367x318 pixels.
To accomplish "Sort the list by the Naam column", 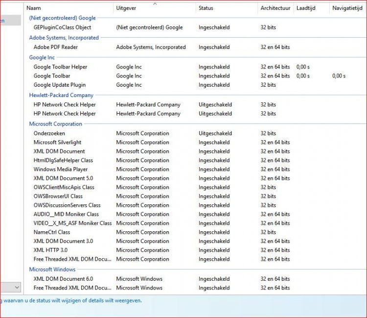I will [34, 8].
